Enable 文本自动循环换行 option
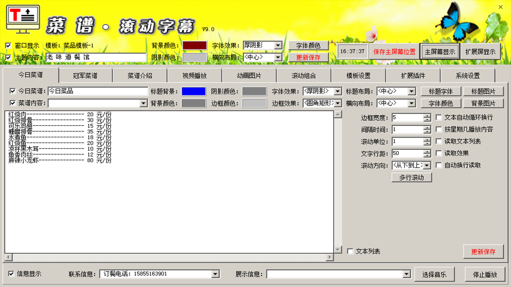The width and height of the screenshot is (511, 287). tap(439, 117)
